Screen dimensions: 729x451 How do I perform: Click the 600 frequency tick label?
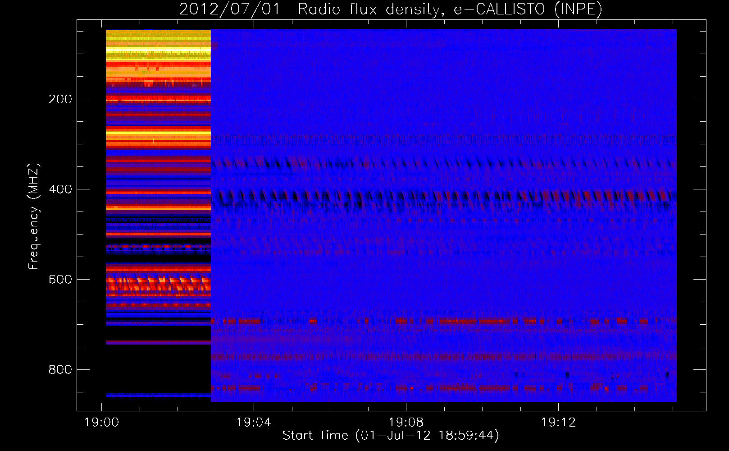click(x=60, y=280)
